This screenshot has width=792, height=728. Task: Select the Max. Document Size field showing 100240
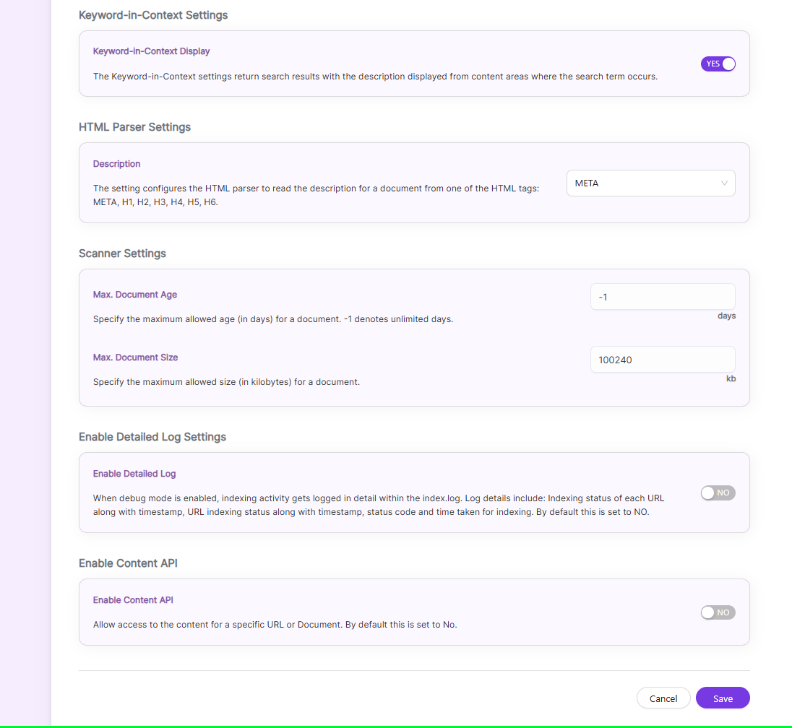(663, 360)
